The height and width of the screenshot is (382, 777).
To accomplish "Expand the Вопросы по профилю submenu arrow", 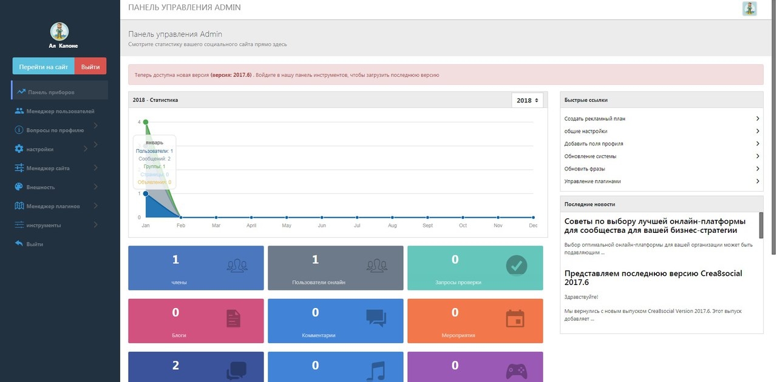I will (x=96, y=126).
